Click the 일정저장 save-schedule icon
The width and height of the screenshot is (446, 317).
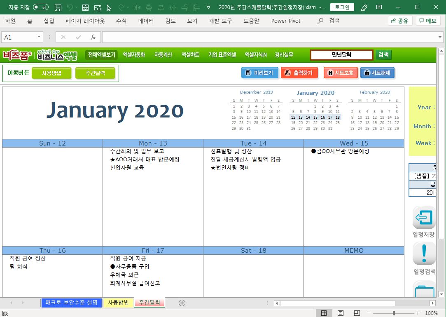(424, 218)
